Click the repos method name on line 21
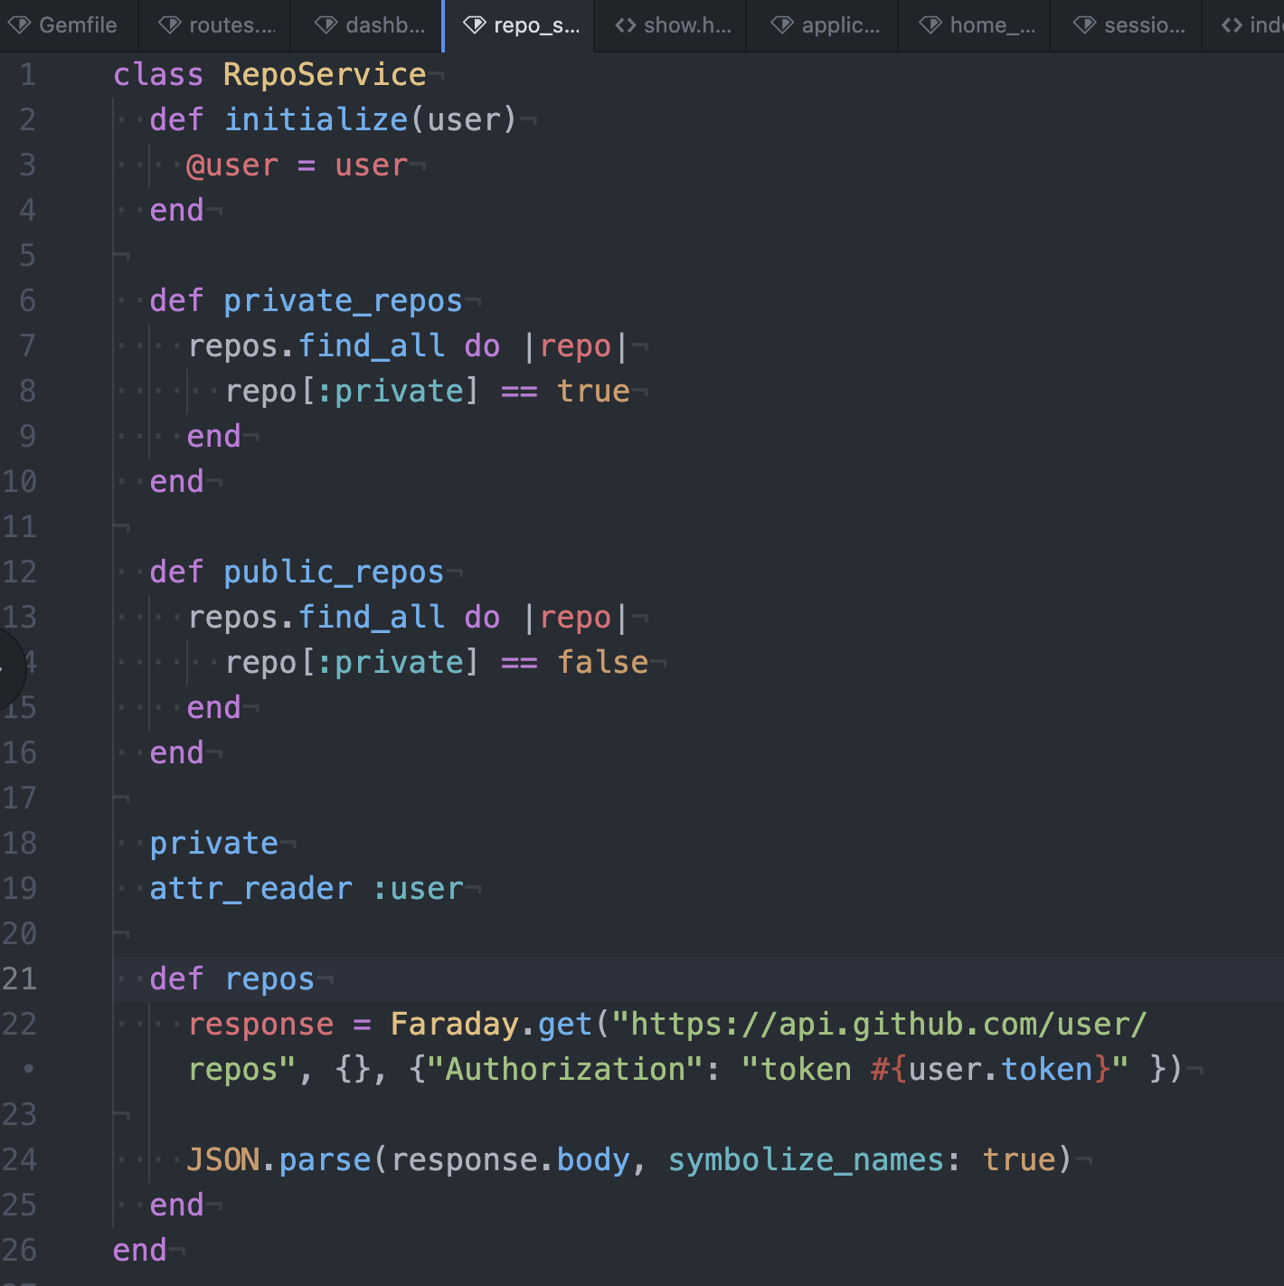 pos(269,979)
